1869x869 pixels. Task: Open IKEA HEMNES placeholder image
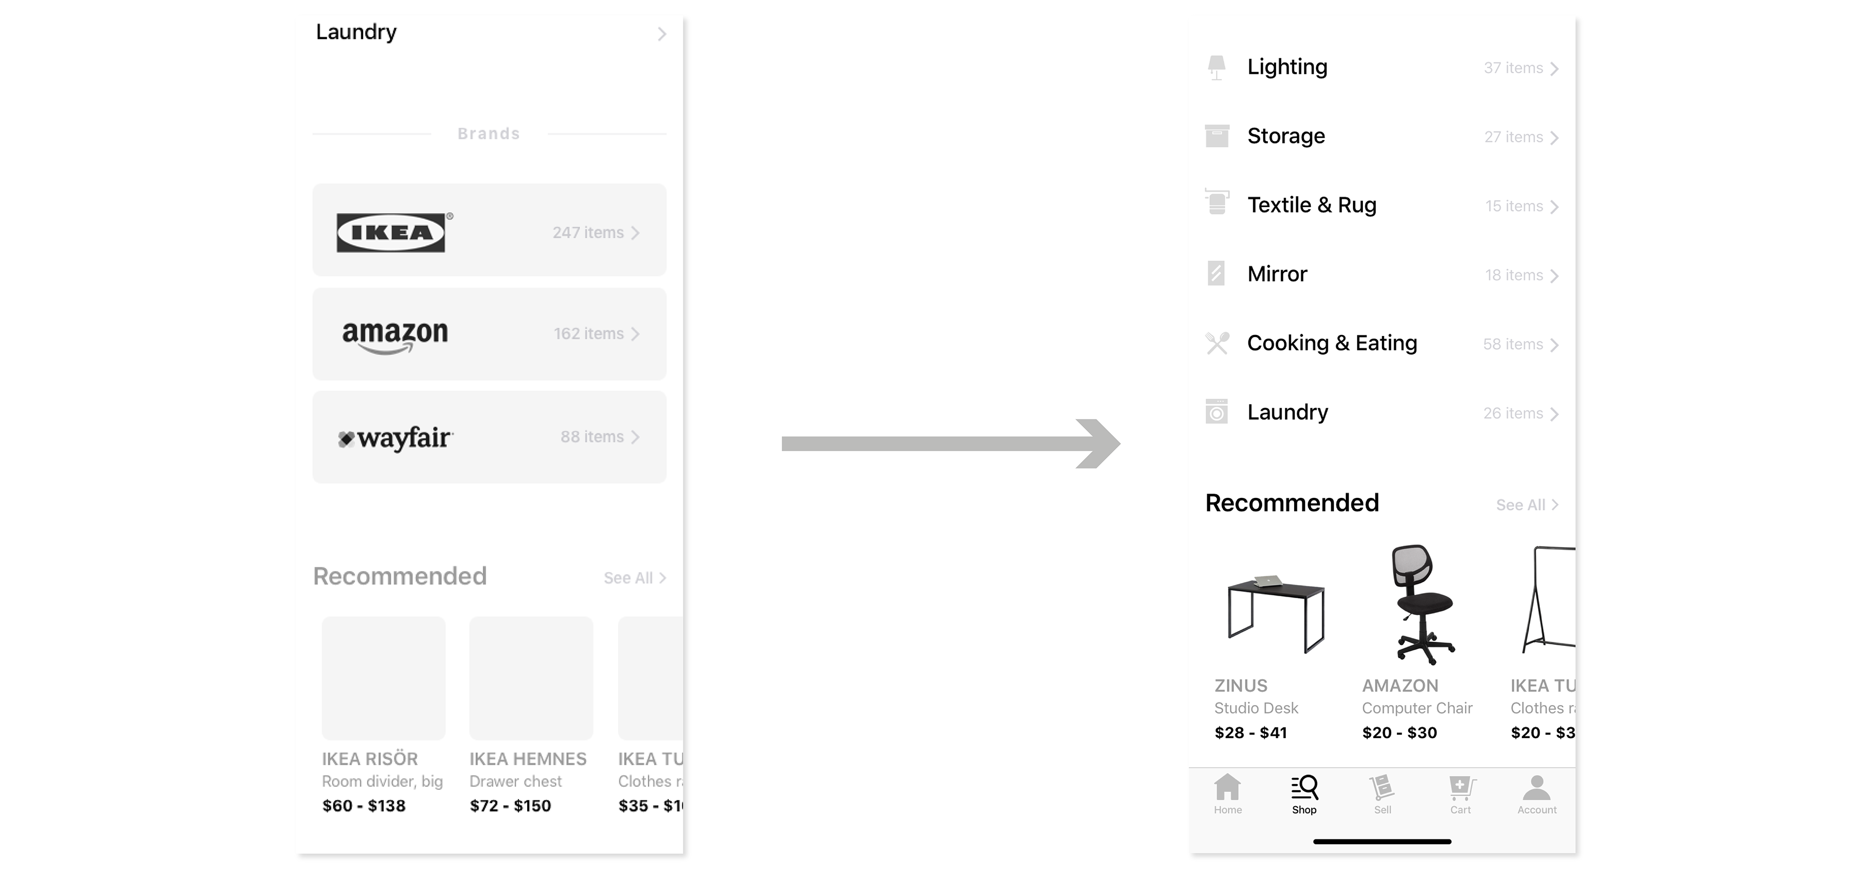tap(531, 678)
